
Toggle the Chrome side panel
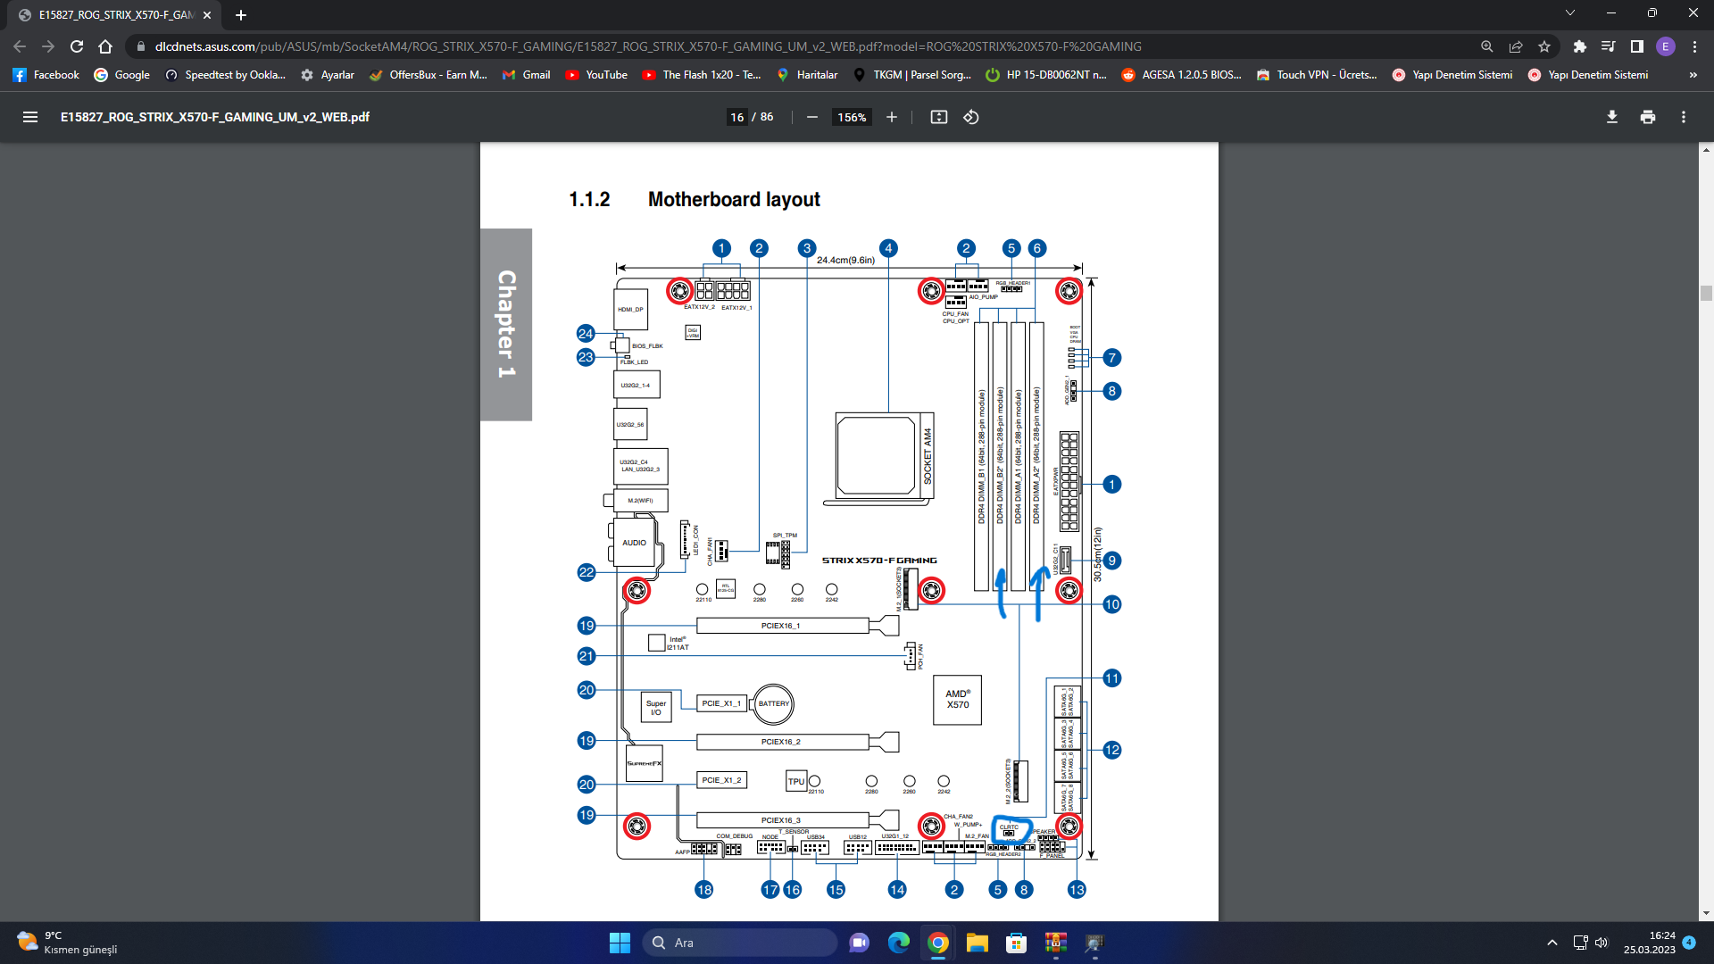[x=1636, y=46]
